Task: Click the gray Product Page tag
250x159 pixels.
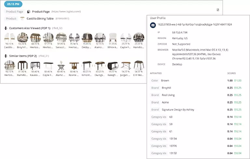Action: [15, 12]
